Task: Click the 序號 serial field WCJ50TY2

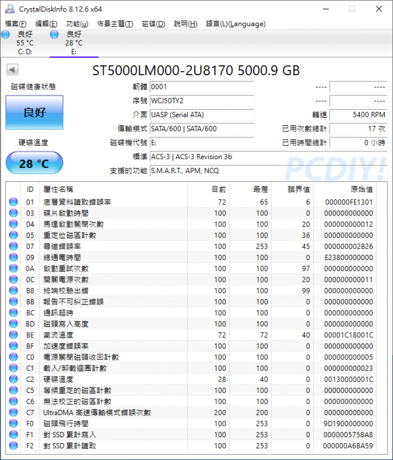Action: pos(202,101)
